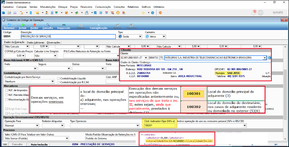Check the Contabilização por R.C.M. checkbox
Screen dimensions: 289x147
pos(58,82)
